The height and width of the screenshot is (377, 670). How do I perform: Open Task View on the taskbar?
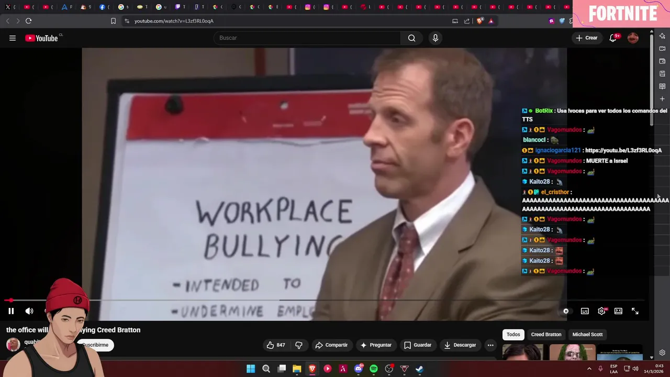tap(282, 369)
